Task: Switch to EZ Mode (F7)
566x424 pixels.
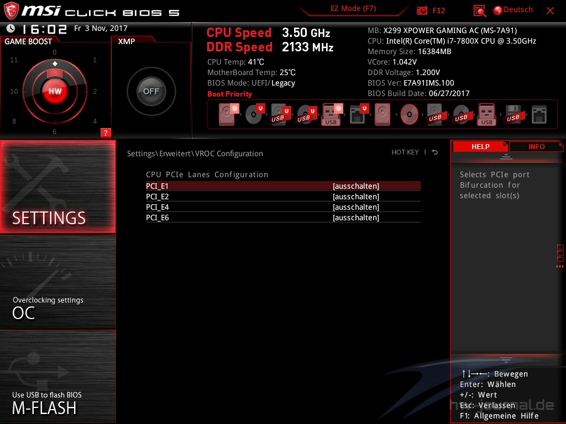Action: (353, 9)
